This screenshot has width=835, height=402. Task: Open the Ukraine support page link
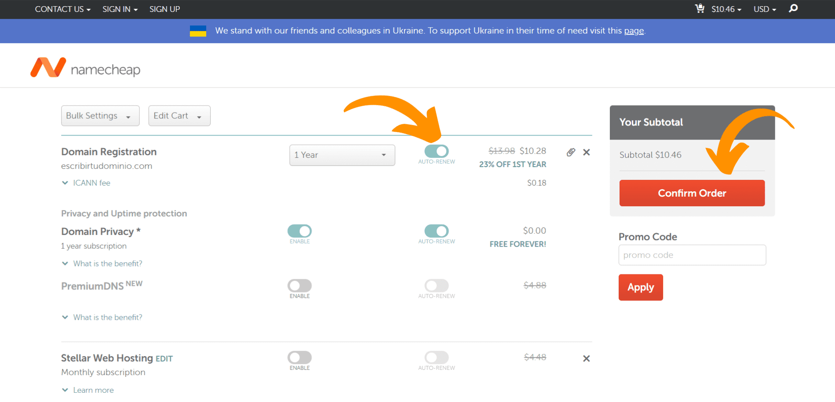click(x=634, y=31)
